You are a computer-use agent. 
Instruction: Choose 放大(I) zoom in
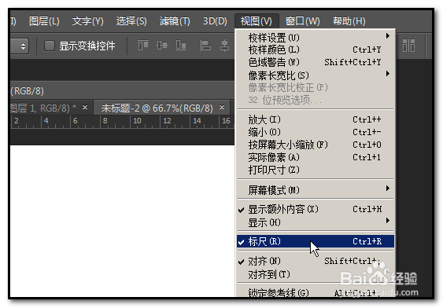tap(316, 119)
